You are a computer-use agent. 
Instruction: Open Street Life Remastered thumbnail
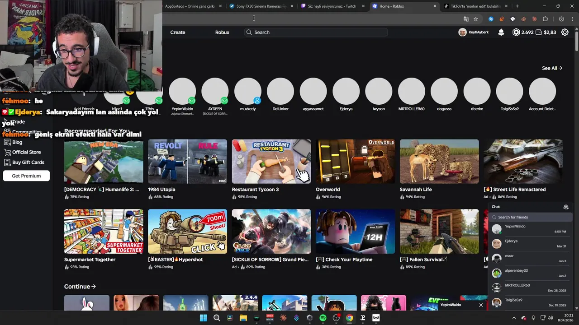pyautogui.click(x=523, y=161)
